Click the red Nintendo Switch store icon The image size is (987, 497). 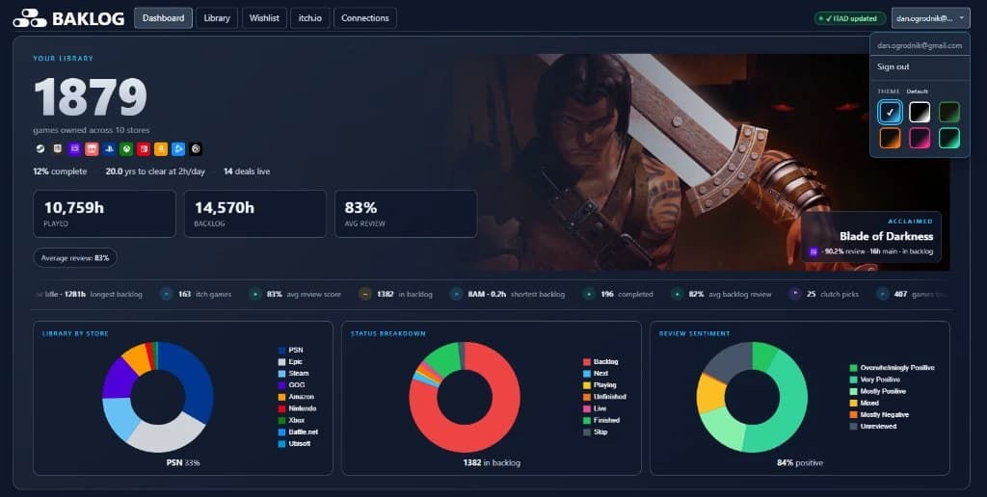click(x=145, y=149)
